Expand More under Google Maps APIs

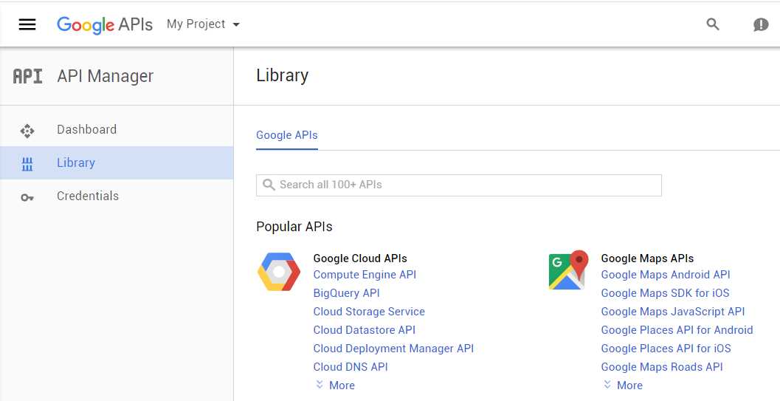coord(623,385)
